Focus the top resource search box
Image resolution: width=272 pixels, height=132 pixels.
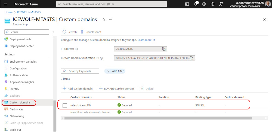(111, 4)
